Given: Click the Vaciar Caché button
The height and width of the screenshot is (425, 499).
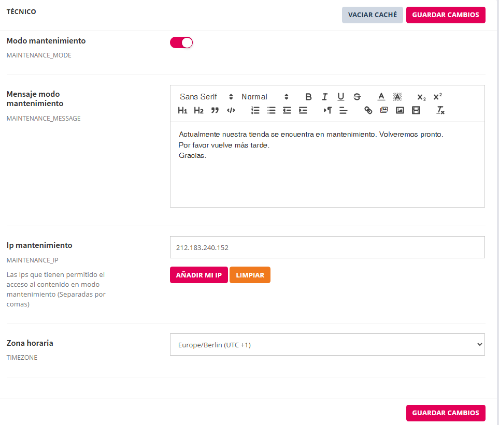Looking at the screenshot, I should (372, 15).
